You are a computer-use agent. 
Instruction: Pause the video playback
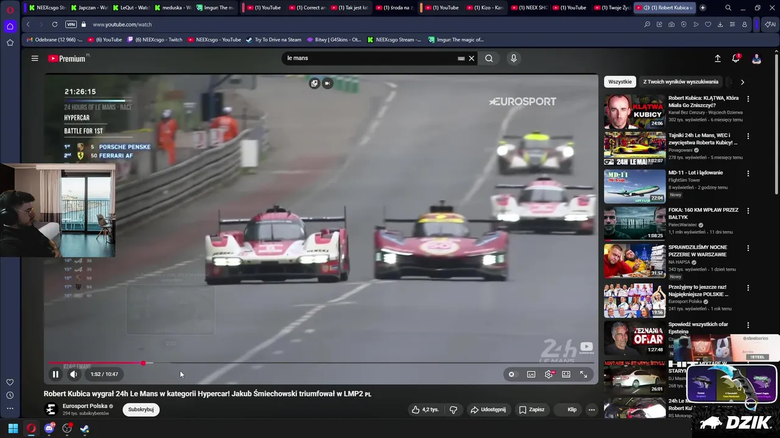pos(55,374)
